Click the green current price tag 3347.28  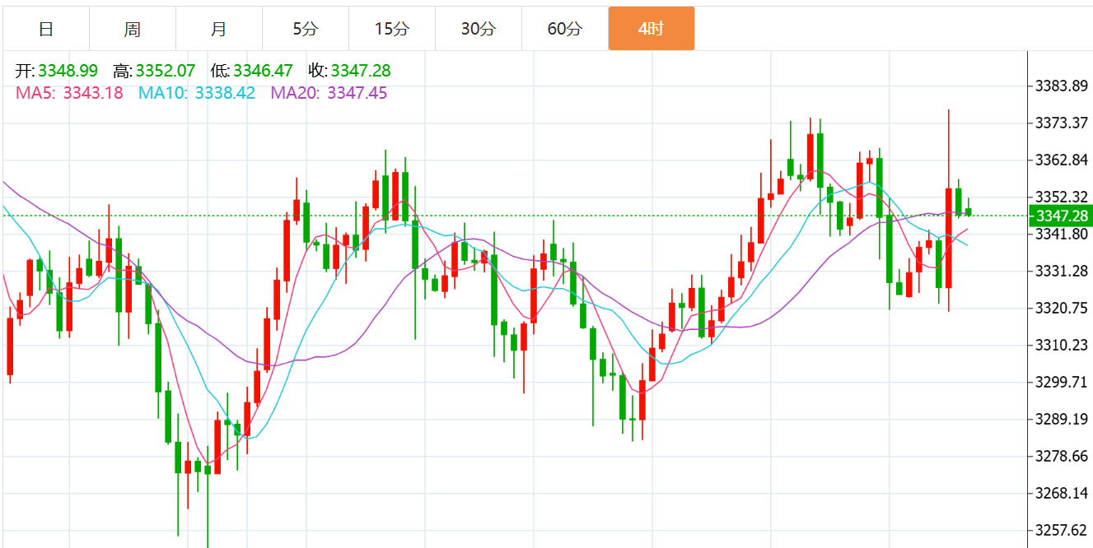tap(1061, 216)
